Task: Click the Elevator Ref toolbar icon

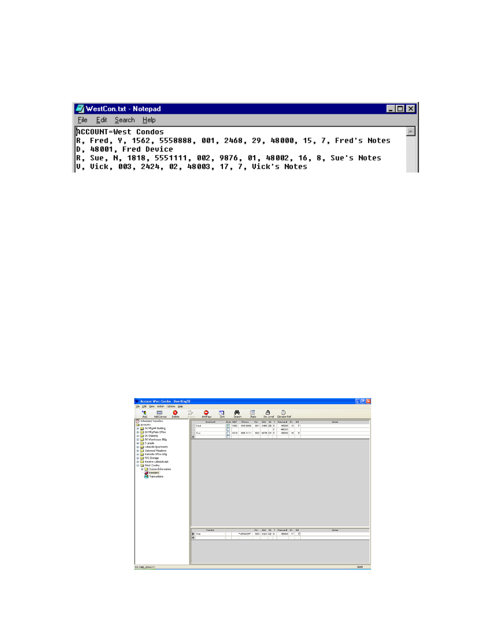Action: (284, 414)
